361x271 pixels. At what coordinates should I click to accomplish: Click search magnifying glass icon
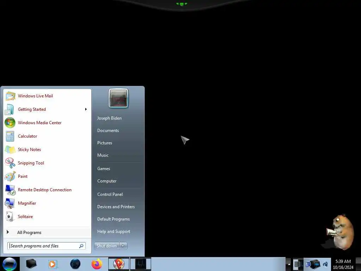[81, 246]
